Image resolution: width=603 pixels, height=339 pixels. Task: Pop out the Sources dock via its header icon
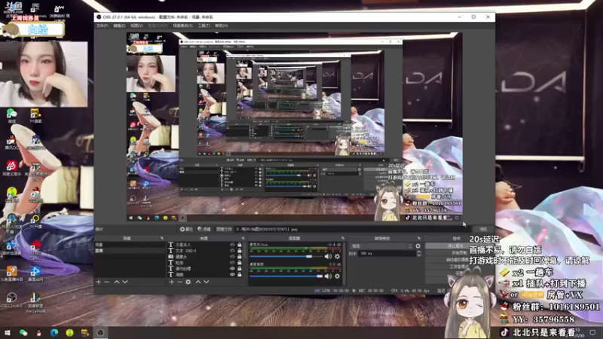(243, 238)
